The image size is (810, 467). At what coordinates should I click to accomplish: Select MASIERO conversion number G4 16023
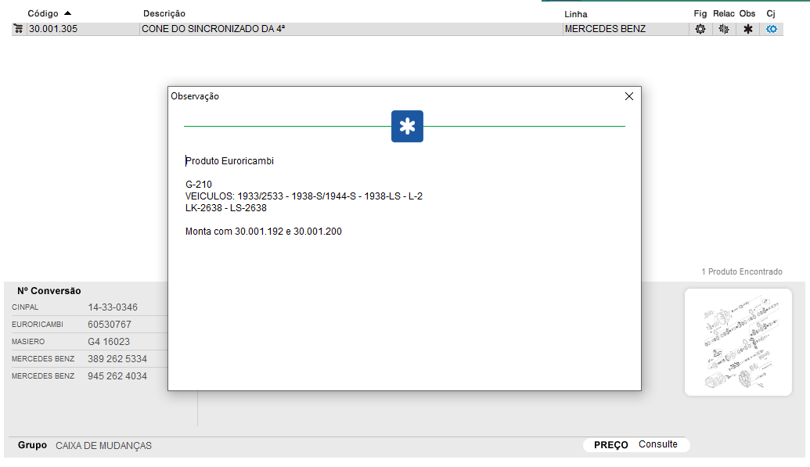point(109,342)
